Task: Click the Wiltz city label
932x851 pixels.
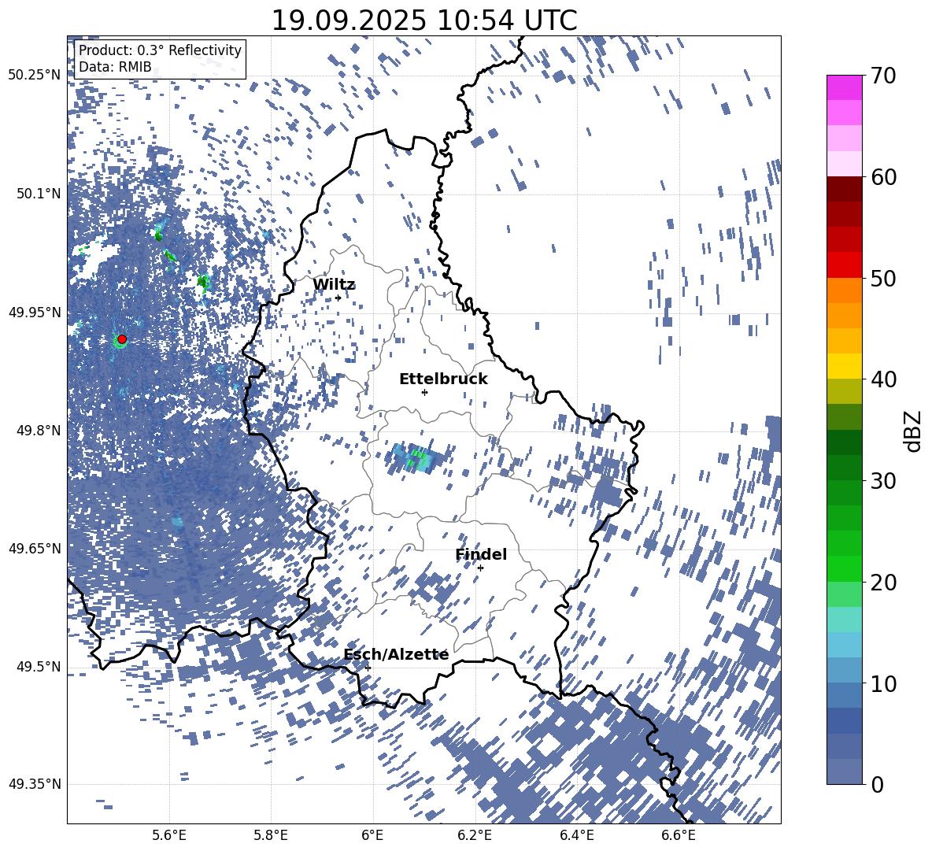Action: (334, 284)
